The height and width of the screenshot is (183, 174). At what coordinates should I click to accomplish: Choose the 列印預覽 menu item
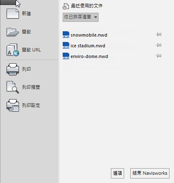coord(31,87)
